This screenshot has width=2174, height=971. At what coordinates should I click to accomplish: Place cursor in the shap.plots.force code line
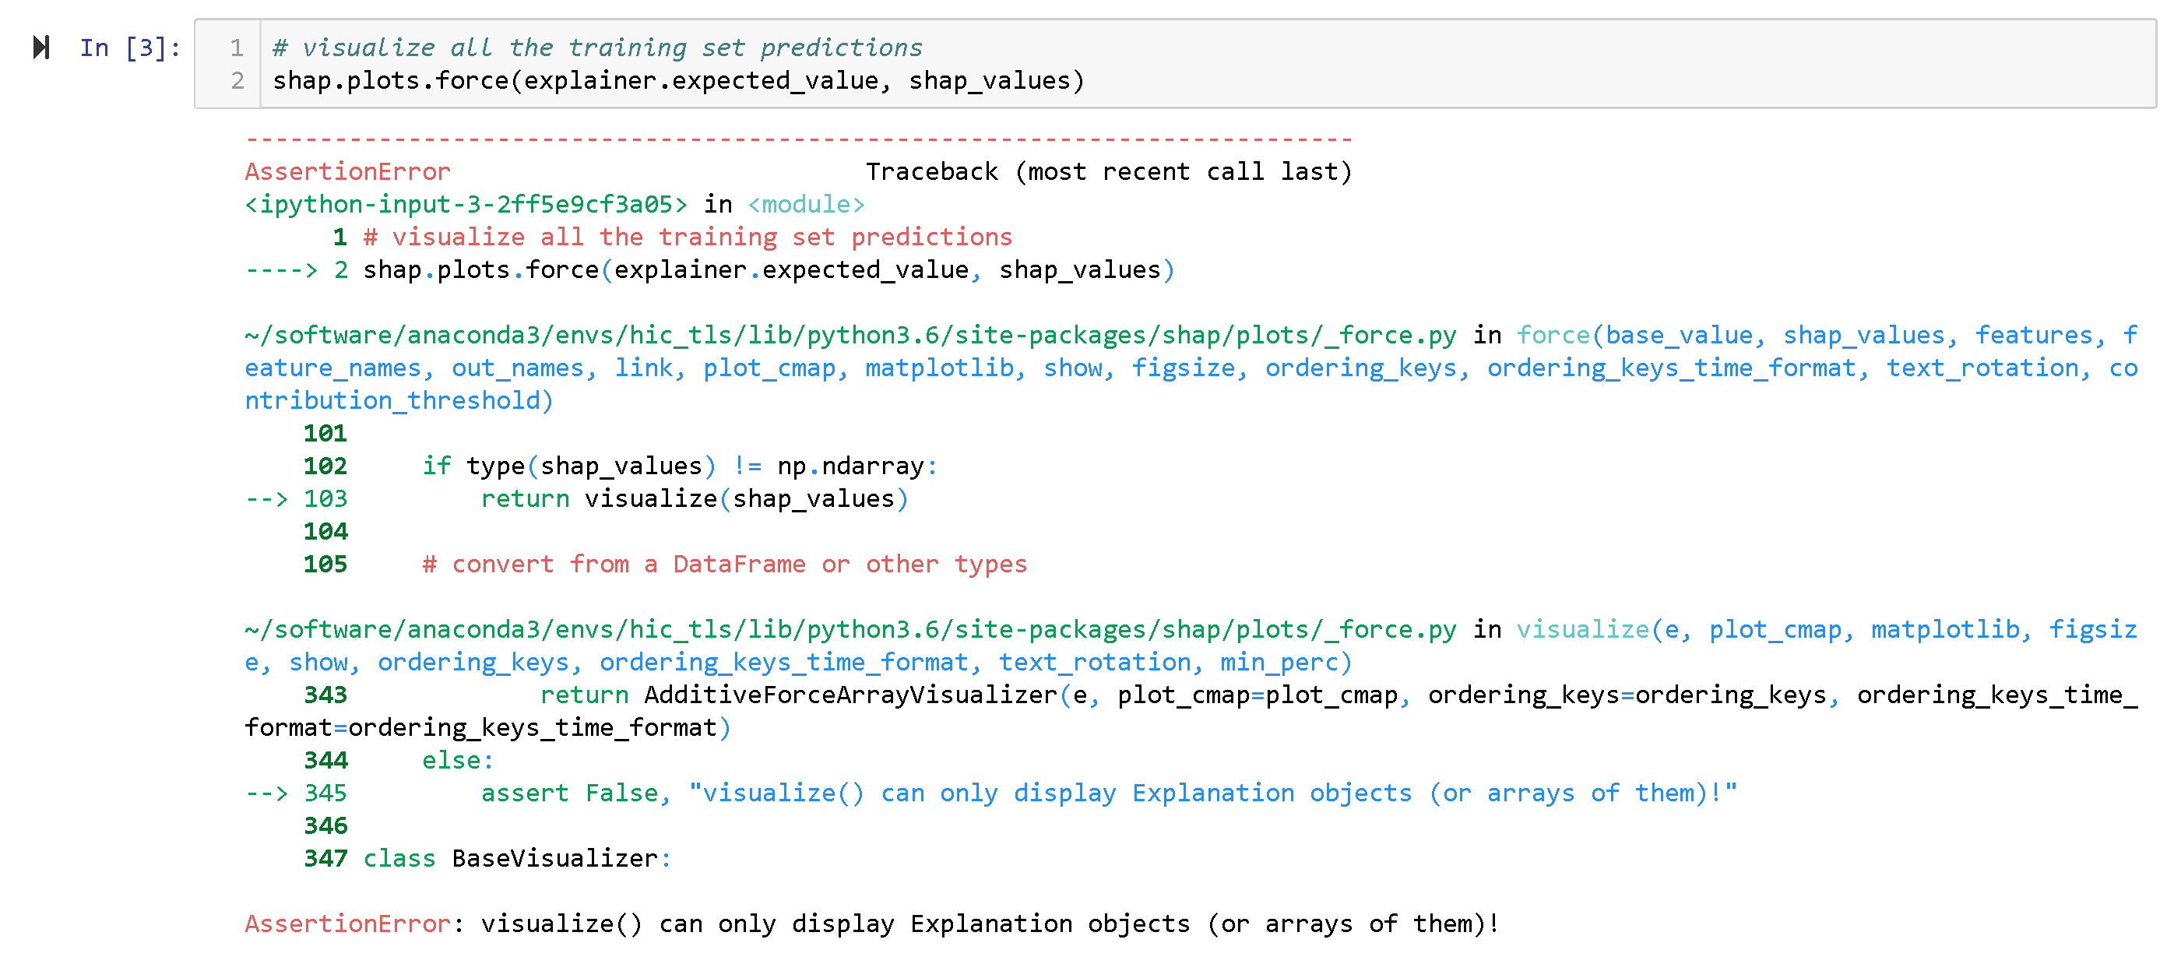pos(675,80)
